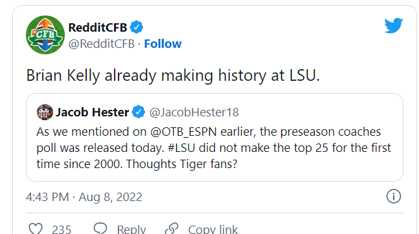The width and height of the screenshot is (419, 234).
Task: Click RedditCFB's blue verified badge
Action: (137, 27)
